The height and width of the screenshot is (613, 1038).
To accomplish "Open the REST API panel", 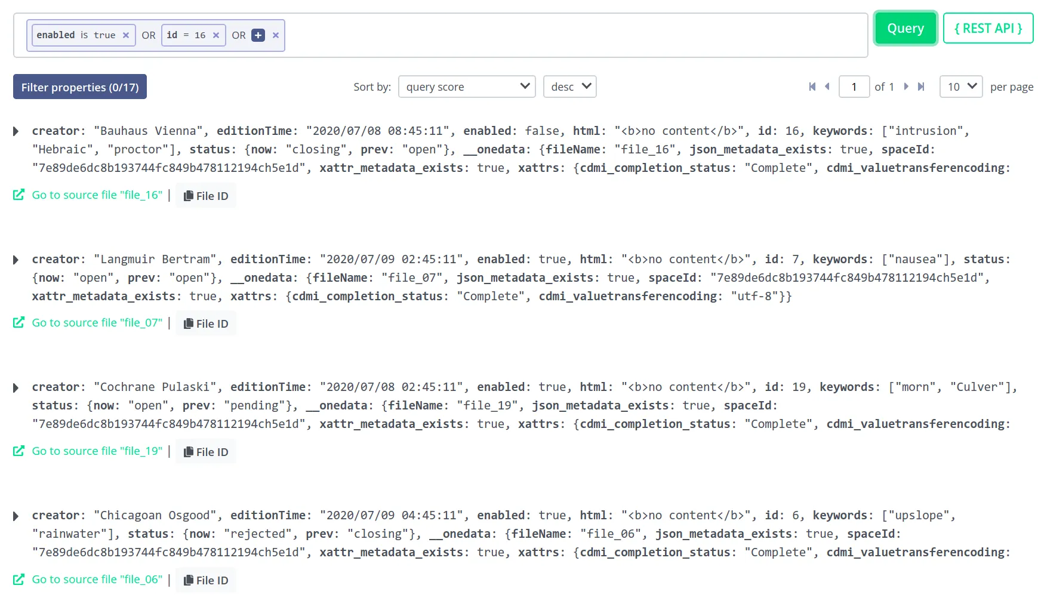I will coord(988,28).
